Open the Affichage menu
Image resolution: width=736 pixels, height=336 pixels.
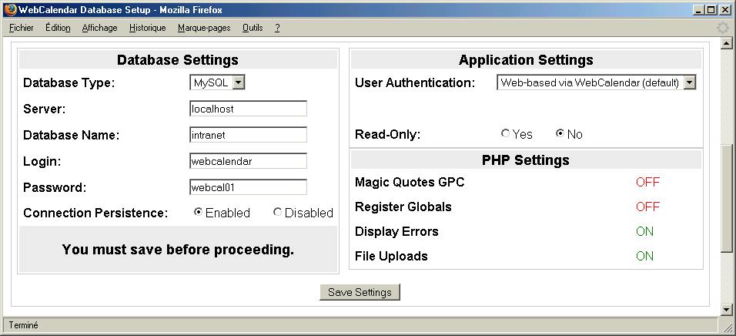coord(99,28)
